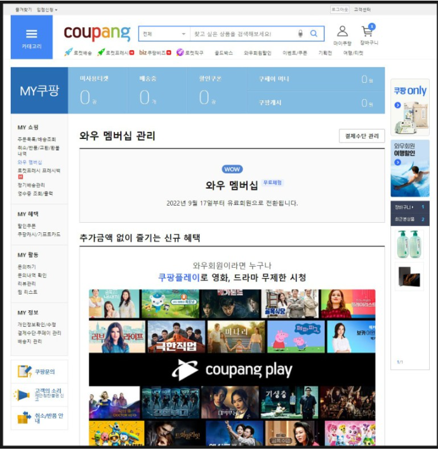This screenshot has width=438, height=450.
Task: Open the 쿠페이 머니 balance row
Action: point(315,79)
